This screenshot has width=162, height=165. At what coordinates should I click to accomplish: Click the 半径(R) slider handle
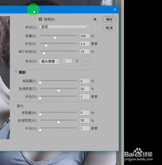coord(46,45)
